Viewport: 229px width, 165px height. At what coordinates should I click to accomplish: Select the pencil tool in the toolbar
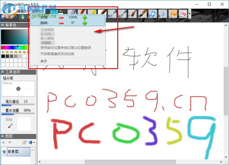tap(82, 12)
